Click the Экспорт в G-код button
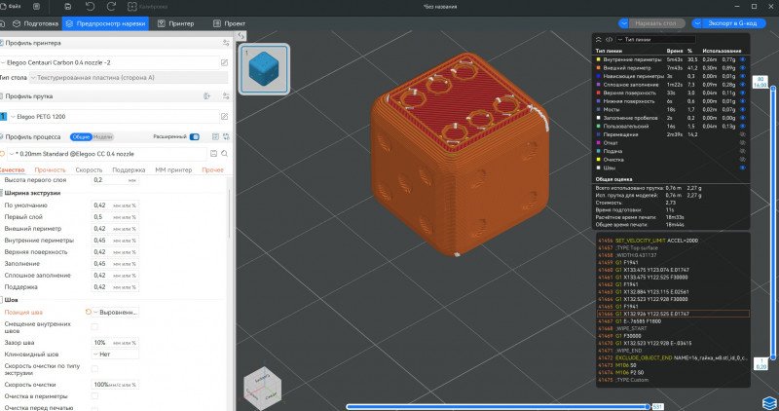 click(732, 22)
